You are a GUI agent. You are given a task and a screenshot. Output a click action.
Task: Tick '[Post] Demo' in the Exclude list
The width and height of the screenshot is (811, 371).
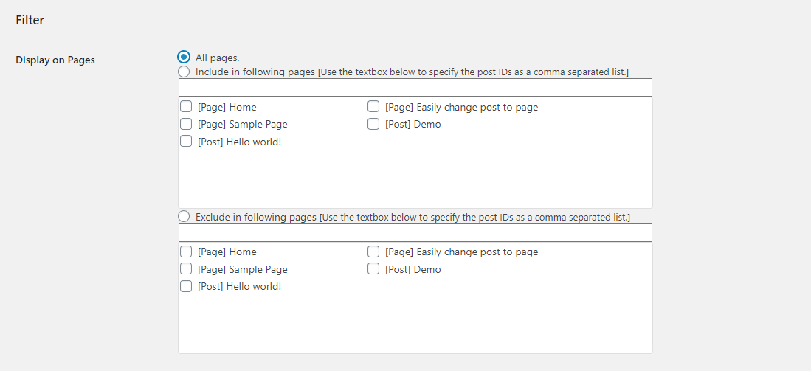[x=373, y=269]
